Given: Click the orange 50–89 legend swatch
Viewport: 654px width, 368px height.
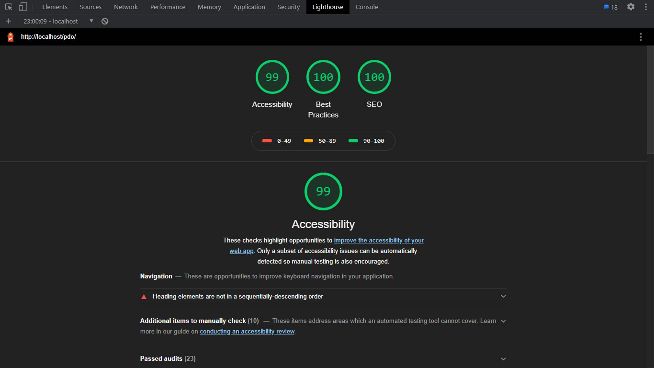Looking at the screenshot, I should [308, 141].
